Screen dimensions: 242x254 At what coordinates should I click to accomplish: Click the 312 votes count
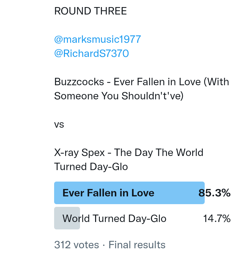point(77,245)
